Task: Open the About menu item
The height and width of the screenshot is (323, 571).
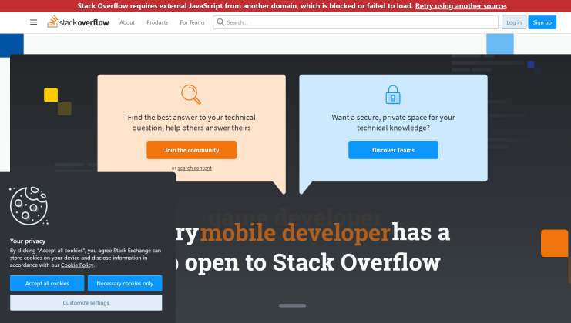Action: [x=127, y=22]
